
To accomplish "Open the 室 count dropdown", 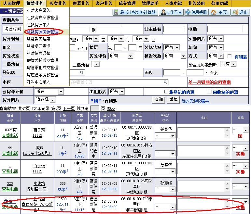I will 91,39.
